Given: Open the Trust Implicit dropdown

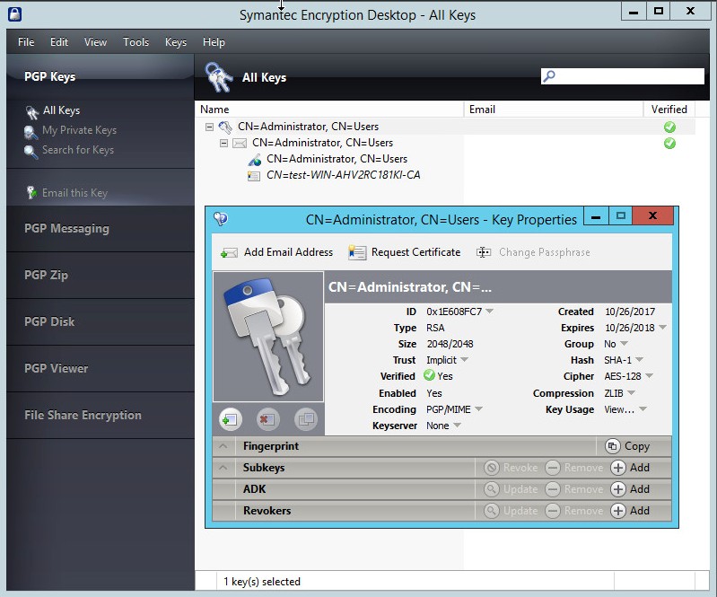Looking at the screenshot, I should click(465, 360).
